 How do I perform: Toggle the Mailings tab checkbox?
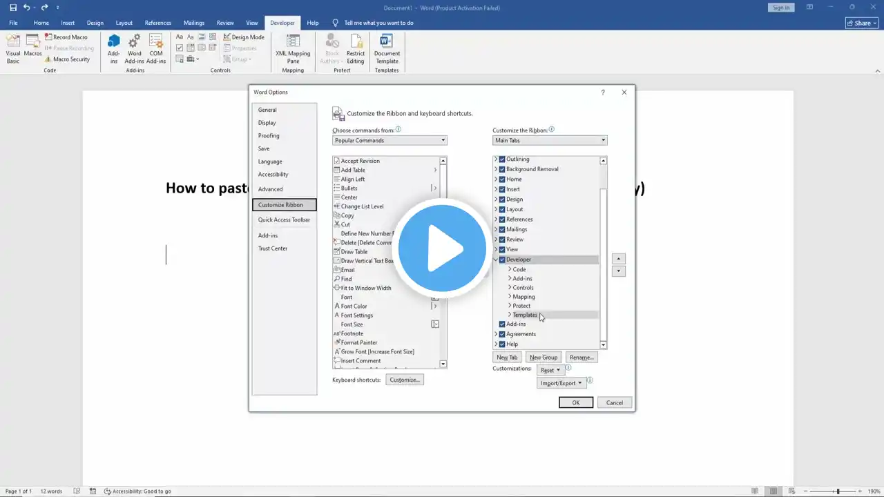click(x=502, y=229)
